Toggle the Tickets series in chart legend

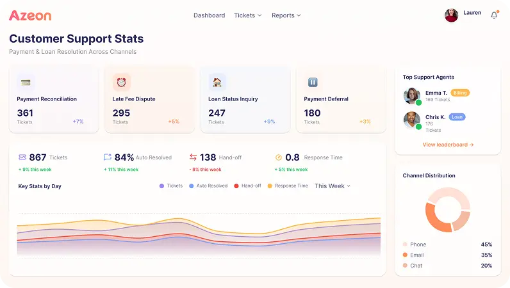pyautogui.click(x=170, y=186)
